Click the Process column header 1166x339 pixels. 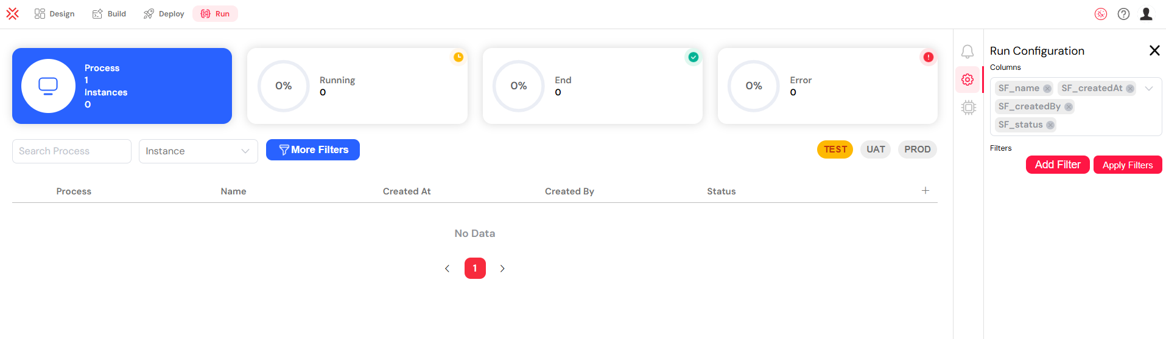click(74, 191)
